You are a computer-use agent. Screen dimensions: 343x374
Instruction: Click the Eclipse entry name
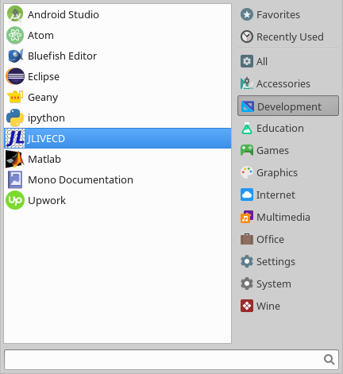(x=44, y=77)
